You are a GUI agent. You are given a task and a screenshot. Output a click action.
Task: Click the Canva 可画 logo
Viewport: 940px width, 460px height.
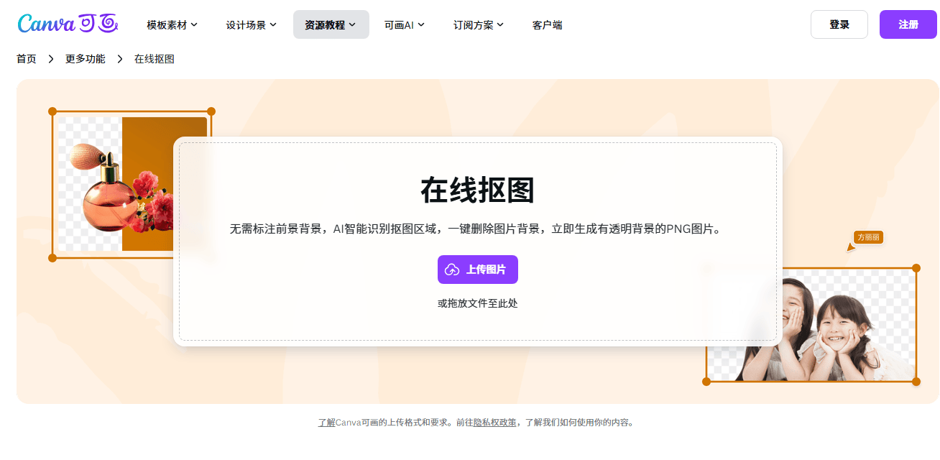coord(68,24)
